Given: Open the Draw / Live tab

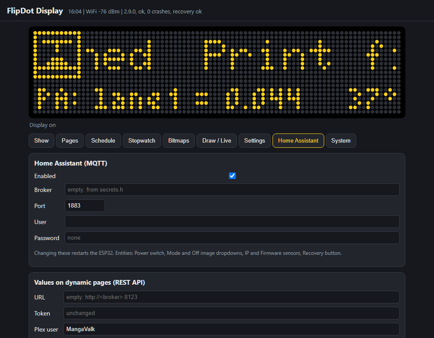Looking at the screenshot, I should 217,141.
